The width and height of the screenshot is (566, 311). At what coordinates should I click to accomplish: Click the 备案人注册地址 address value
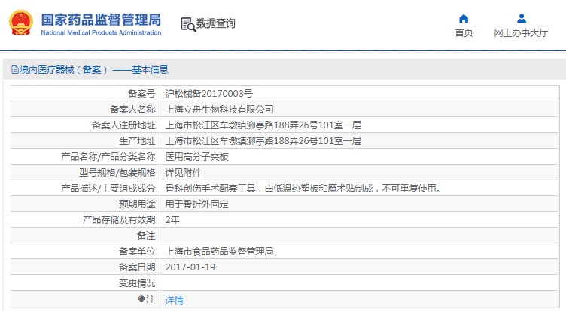point(263,125)
